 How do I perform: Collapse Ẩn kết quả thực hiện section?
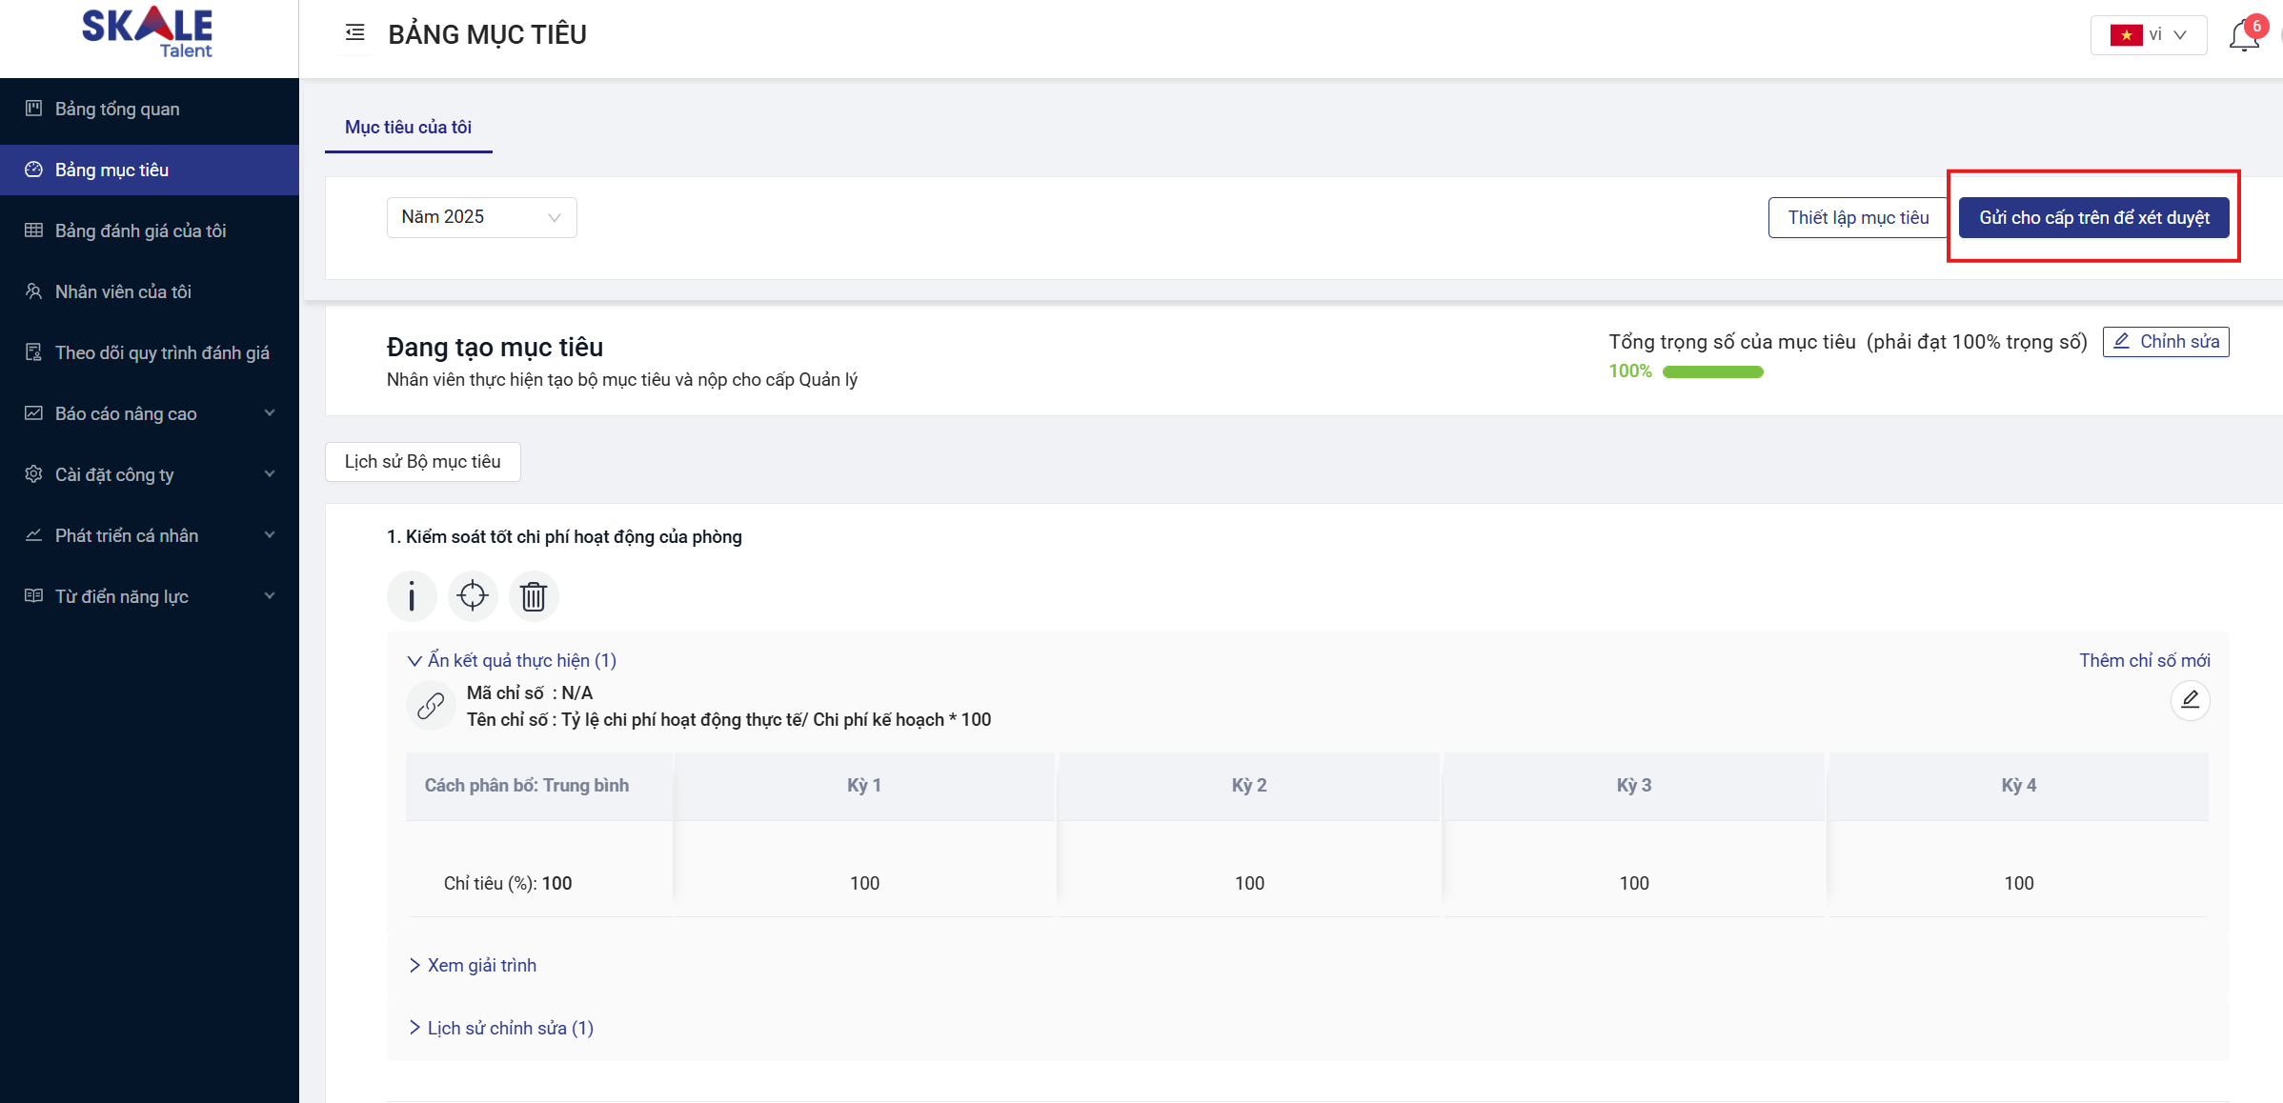(x=512, y=660)
